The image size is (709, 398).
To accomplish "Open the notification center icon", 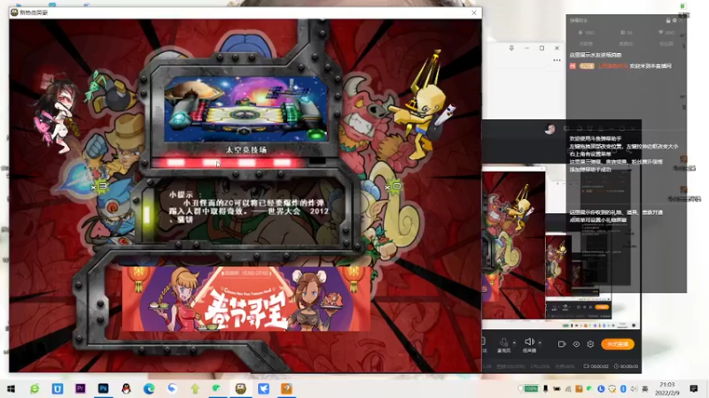I will click(x=694, y=388).
